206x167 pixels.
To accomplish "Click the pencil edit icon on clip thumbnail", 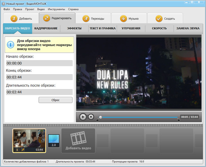I will (23, 150).
